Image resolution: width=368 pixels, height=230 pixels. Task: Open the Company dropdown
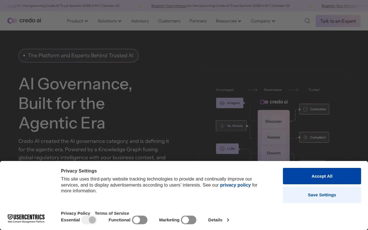tap(263, 21)
